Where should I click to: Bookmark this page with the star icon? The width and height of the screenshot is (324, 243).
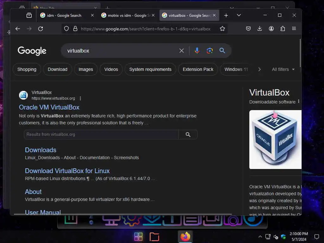222,28
